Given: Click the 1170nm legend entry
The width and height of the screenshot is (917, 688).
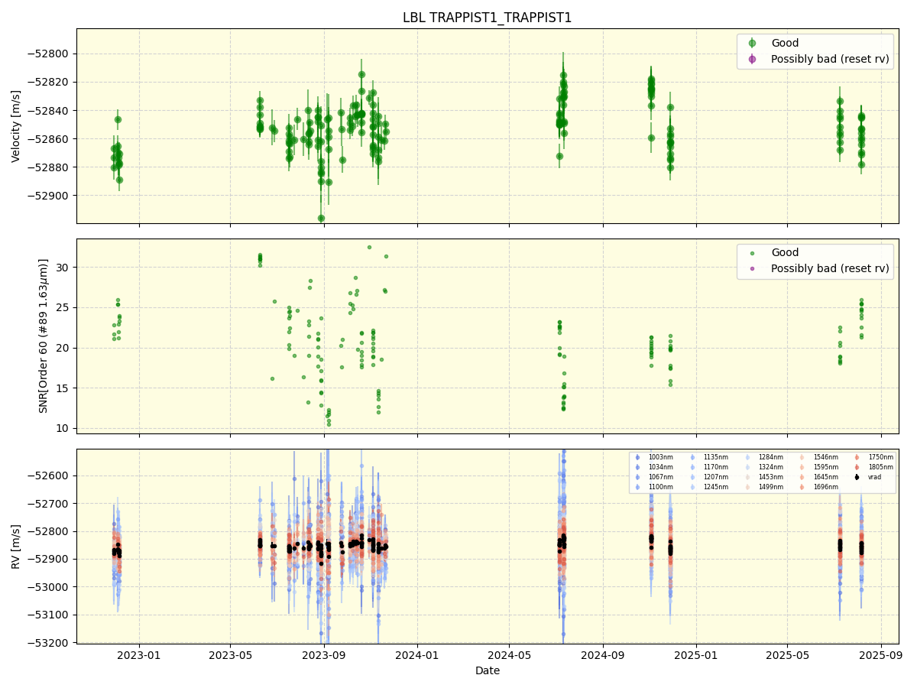Looking at the screenshot, I should point(709,467).
